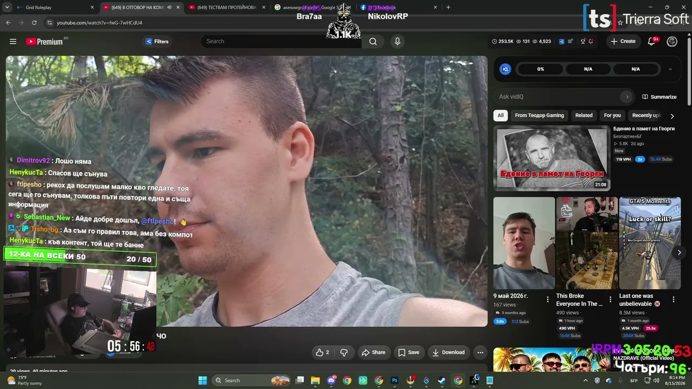The width and height of the screenshot is (692, 389).
Task: Open the account avatar menu
Action: (672, 42)
